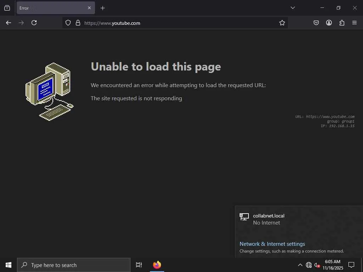363x272 pixels.
Task: Show hidden system tray icons
Action: tap(300, 265)
